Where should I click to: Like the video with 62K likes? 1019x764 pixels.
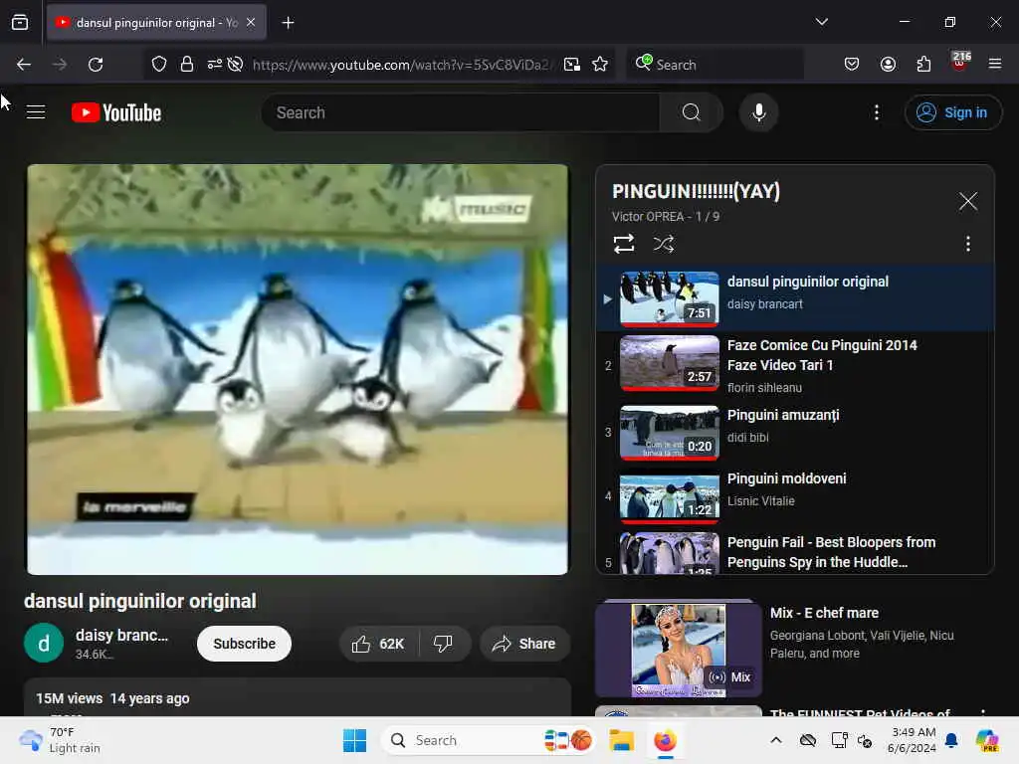coord(378,644)
